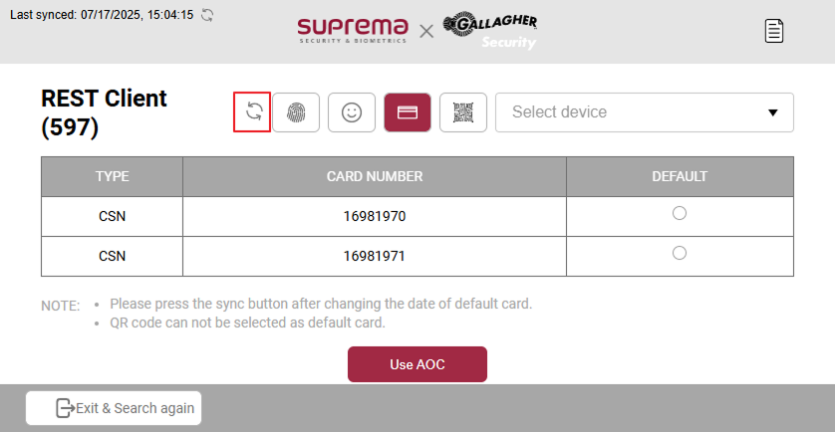This screenshot has width=835, height=432.
Task: Click the Select device dropdown arrow
Action: pyautogui.click(x=772, y=112)
